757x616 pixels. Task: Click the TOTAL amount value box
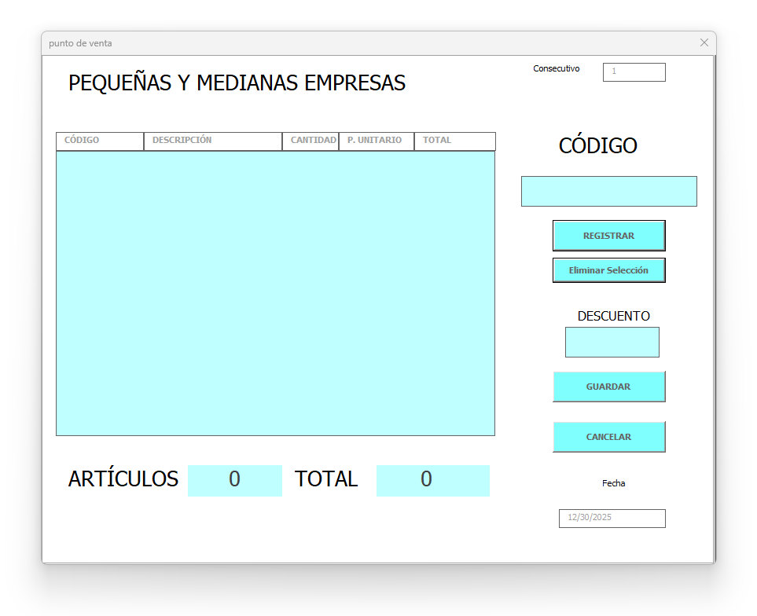tap(433, 480)
